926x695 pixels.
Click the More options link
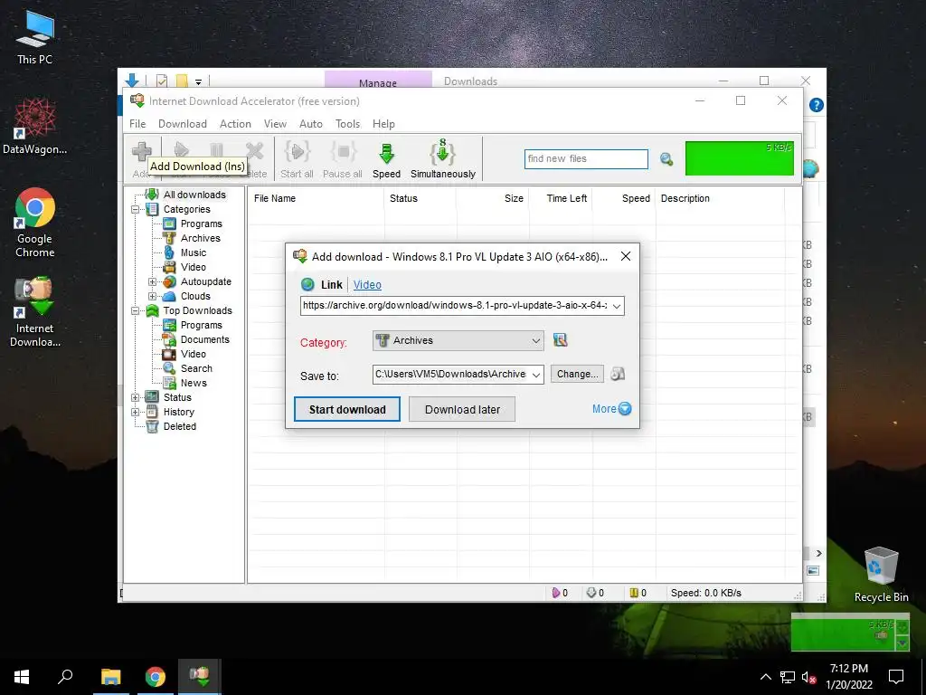coord(611,408)
